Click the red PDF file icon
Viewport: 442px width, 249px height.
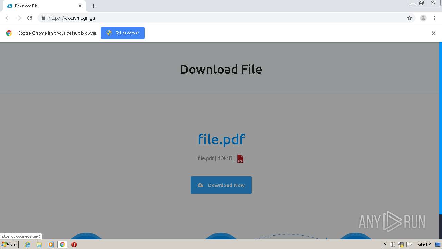point(240,159)
